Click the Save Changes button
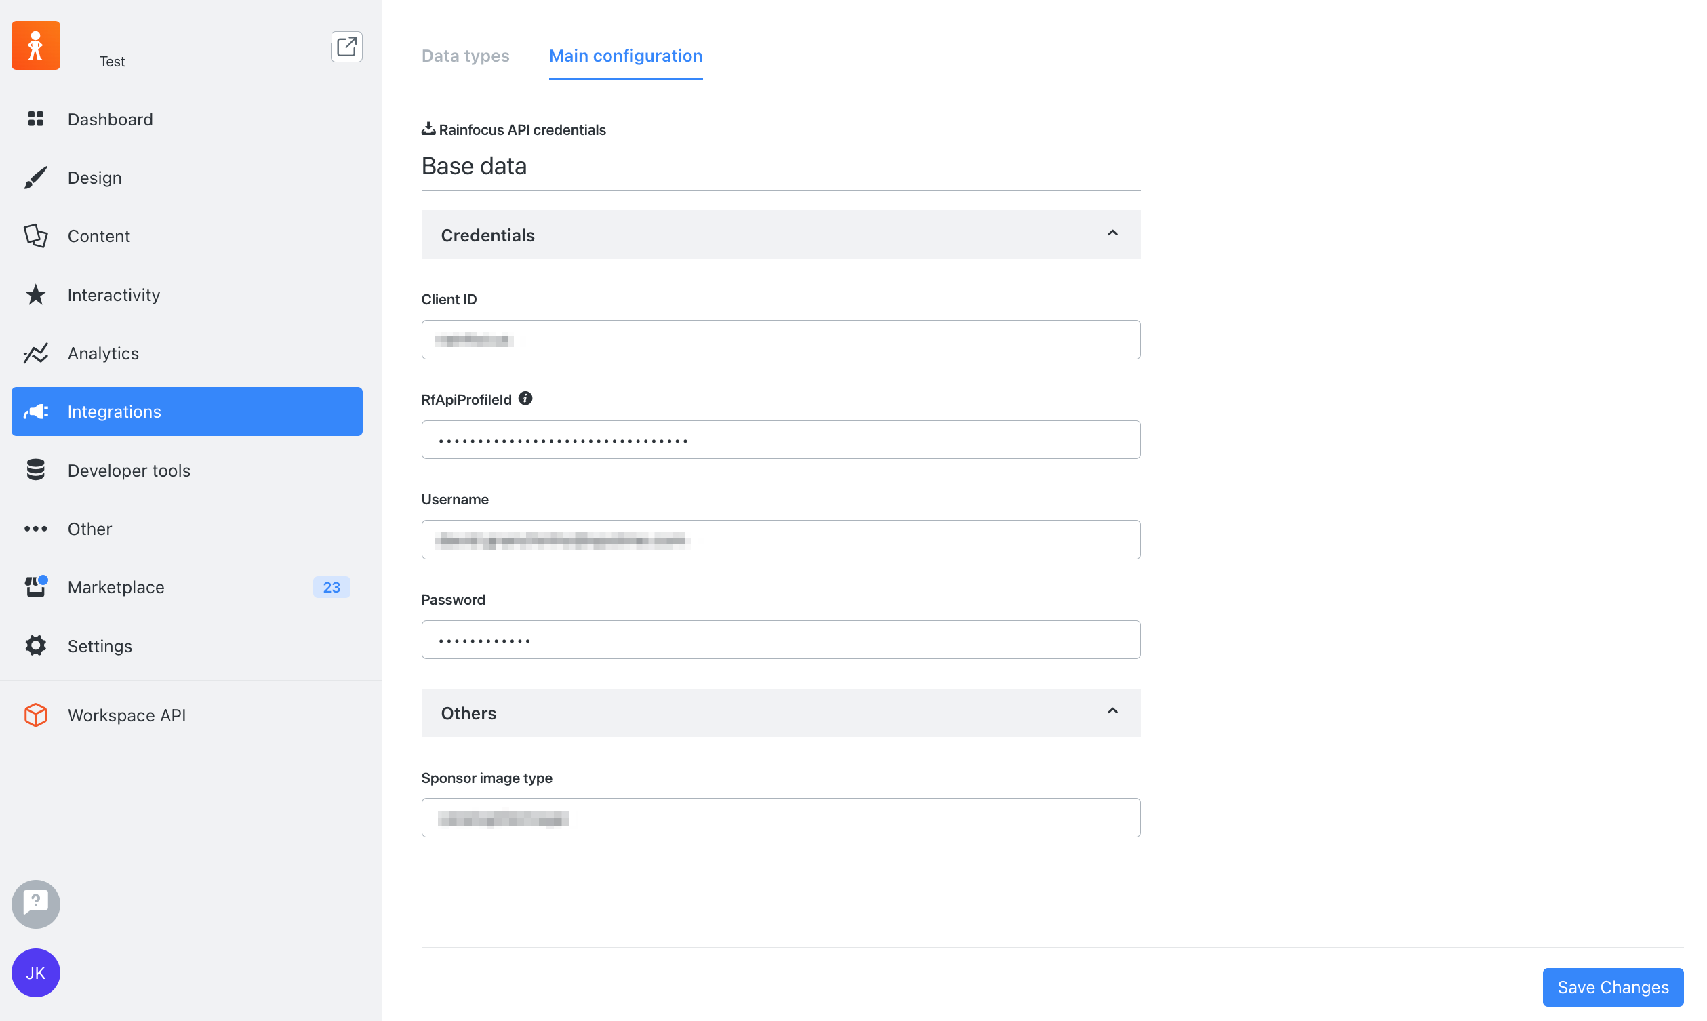This screenshot has width=1707, height=1021. (1613, 987)
